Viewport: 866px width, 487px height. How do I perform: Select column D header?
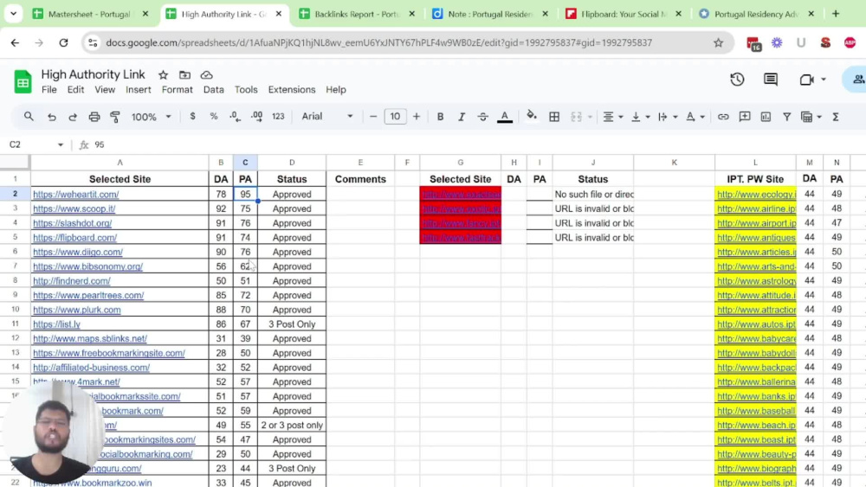[x=292, y=162]
